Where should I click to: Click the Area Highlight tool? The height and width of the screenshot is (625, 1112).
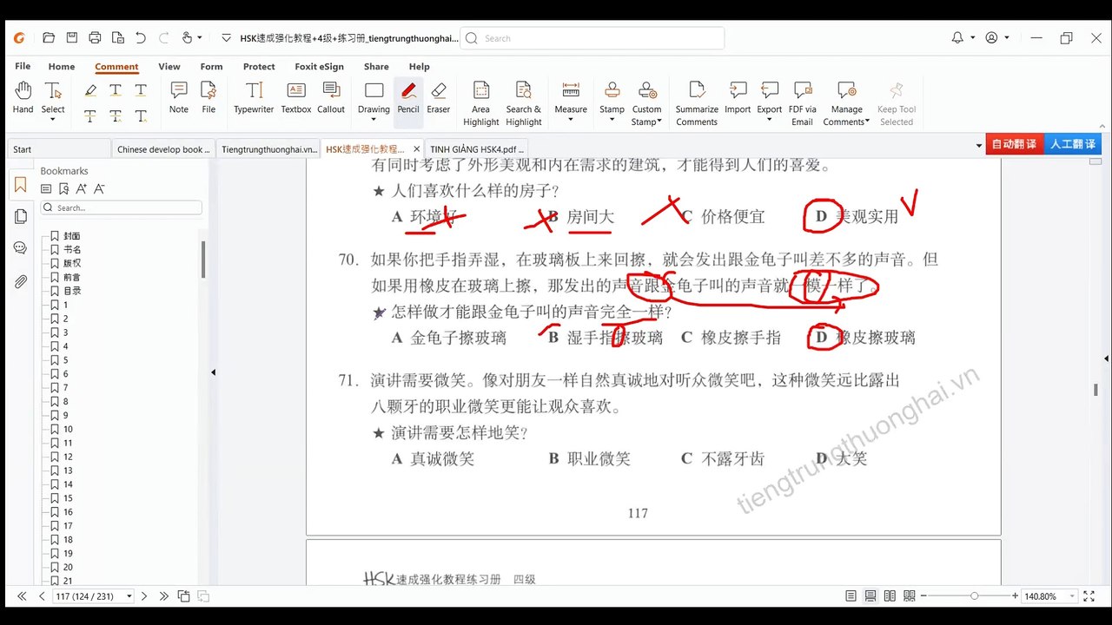coord(480,103)
